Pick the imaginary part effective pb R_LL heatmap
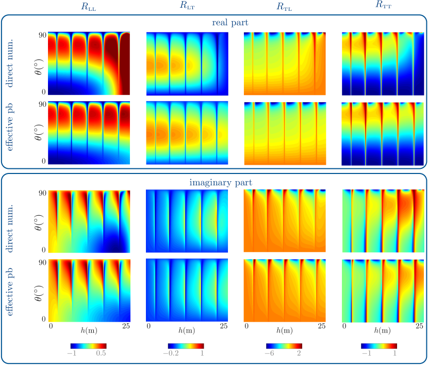 click(90, 291)
